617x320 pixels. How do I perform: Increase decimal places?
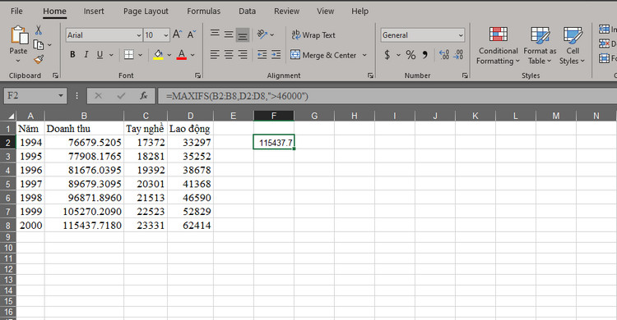click(444, 55)
